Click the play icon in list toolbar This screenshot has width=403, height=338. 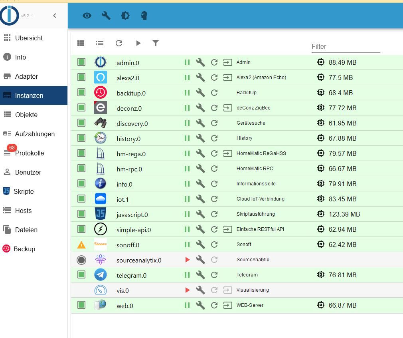coord(138,43)
